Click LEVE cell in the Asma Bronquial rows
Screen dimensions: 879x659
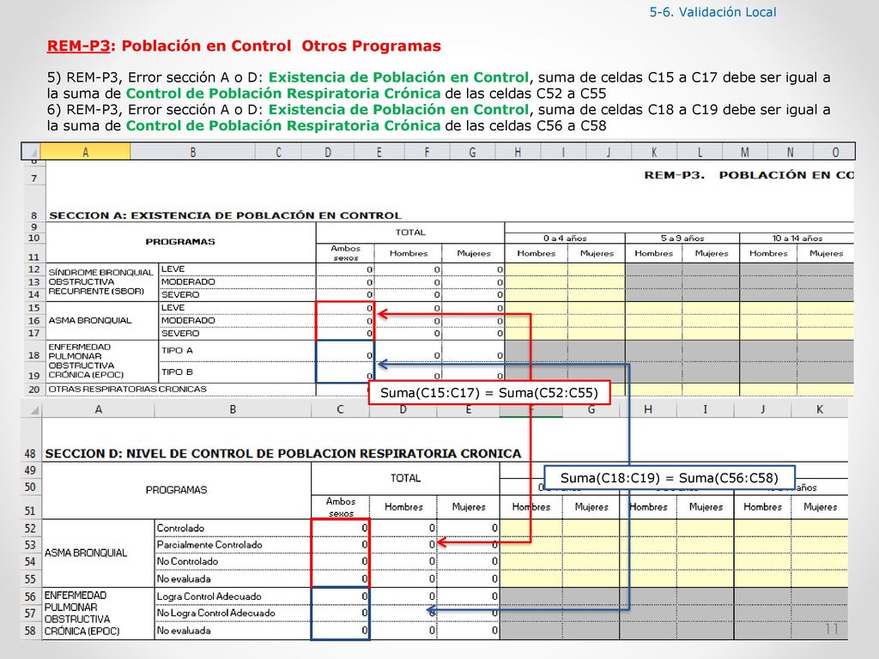[x=237, y=308]
